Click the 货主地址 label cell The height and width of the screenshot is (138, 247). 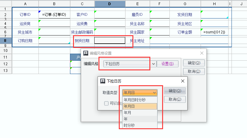pos(138,41)
